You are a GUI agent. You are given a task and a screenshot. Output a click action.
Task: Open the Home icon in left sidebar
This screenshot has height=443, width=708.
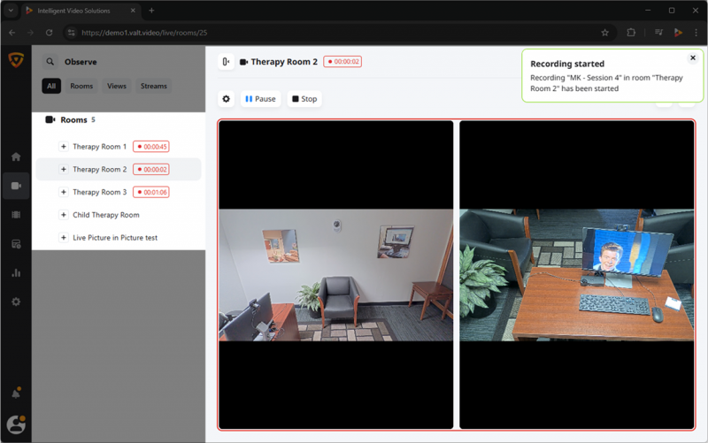[x=16, y=157]
